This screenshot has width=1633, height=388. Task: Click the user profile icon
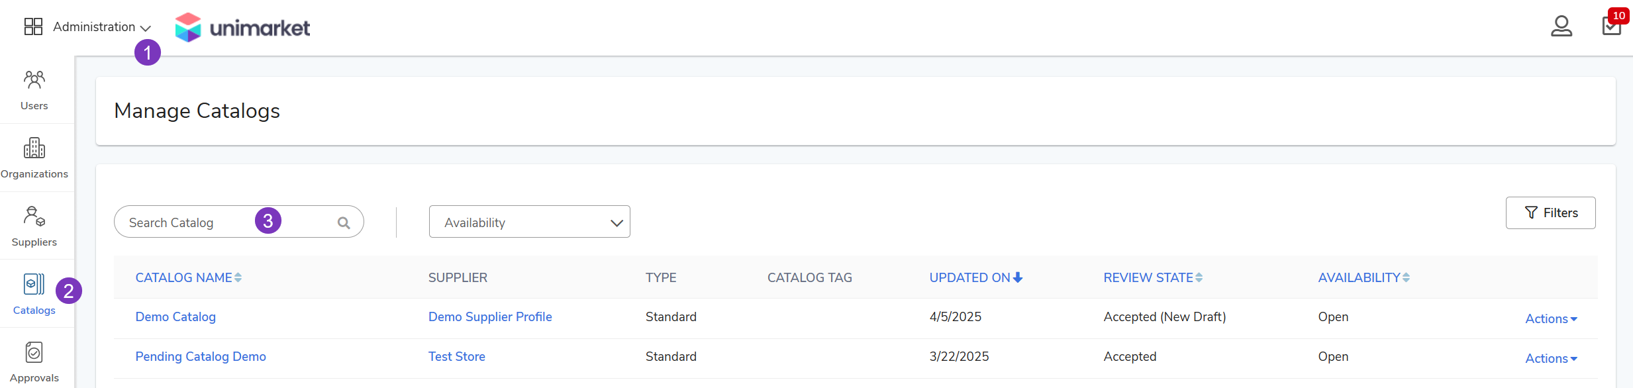(1561, 26)
